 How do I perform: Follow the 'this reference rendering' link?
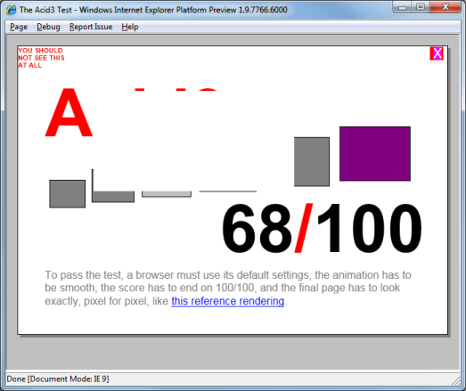[227, 301]
